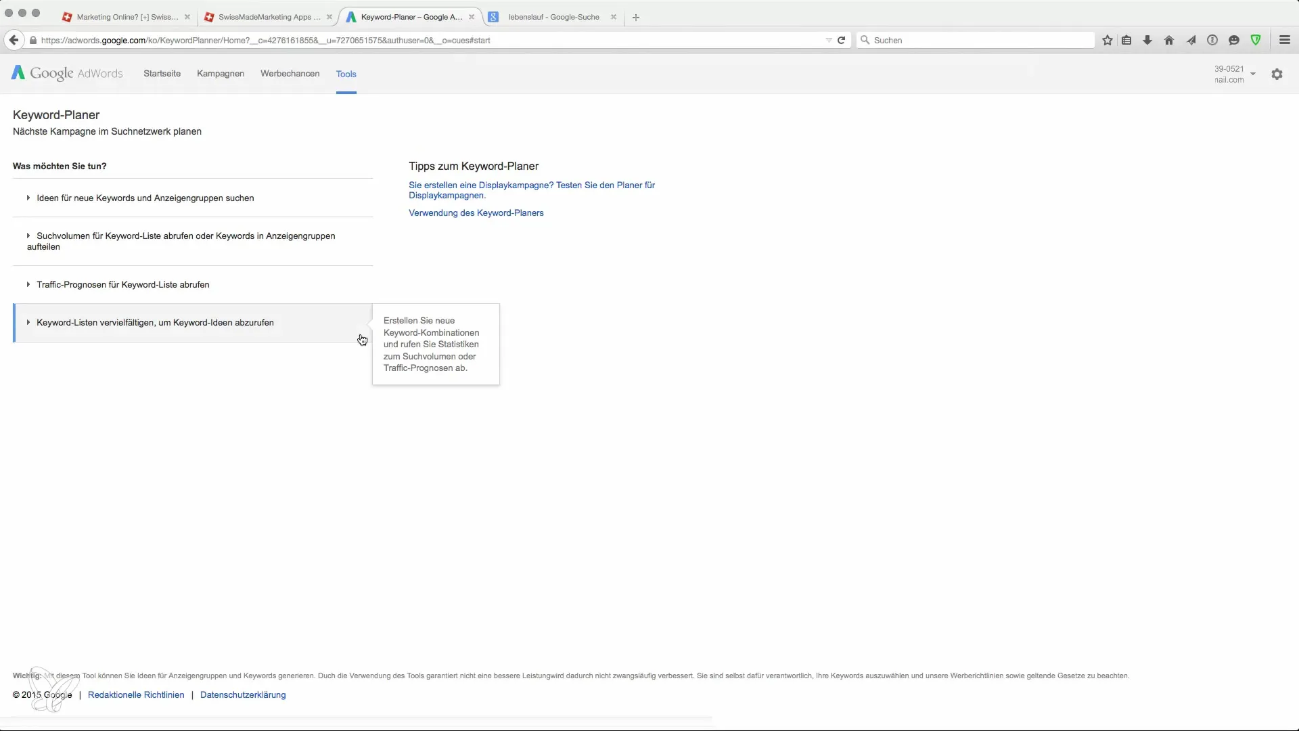The width and height of the screenshot is (1299, 731).
Task: Click the circled info icon in toolbar
Action: [1212, 40]
